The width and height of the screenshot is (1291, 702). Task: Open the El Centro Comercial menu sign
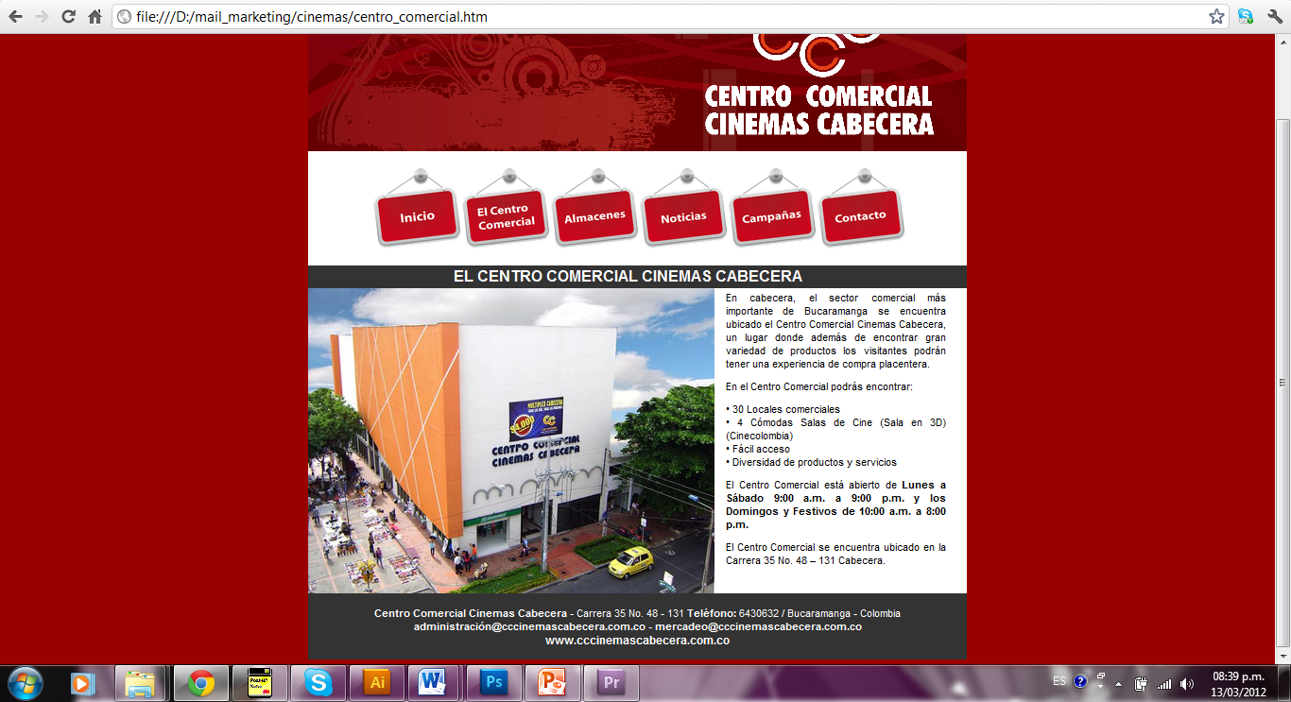click(506, 215)
